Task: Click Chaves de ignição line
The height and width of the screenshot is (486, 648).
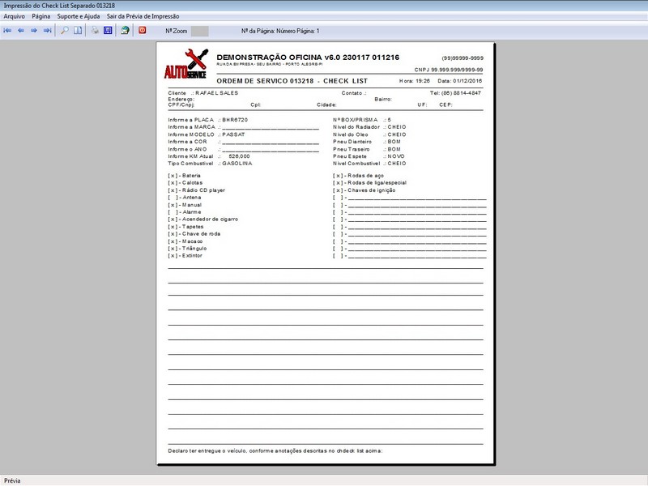Action: [364, 190]
